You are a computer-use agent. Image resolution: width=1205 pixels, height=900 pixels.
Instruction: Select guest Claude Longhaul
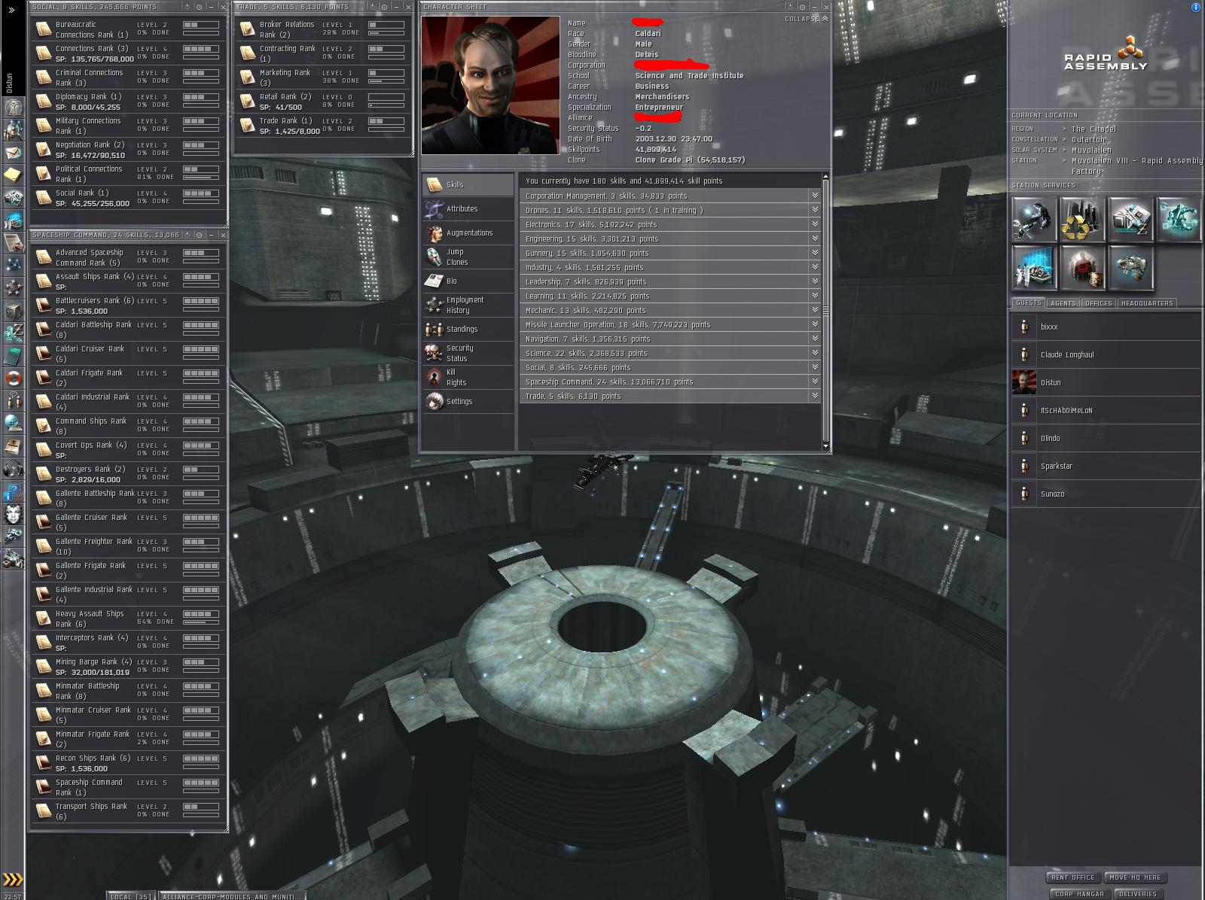click(1105, 354)
